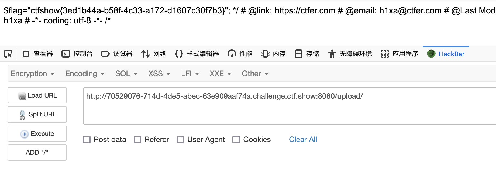Open the Style Editor (样式编辑器) panel
This screenshot has height=170, width=496.
tap(197, 54)
